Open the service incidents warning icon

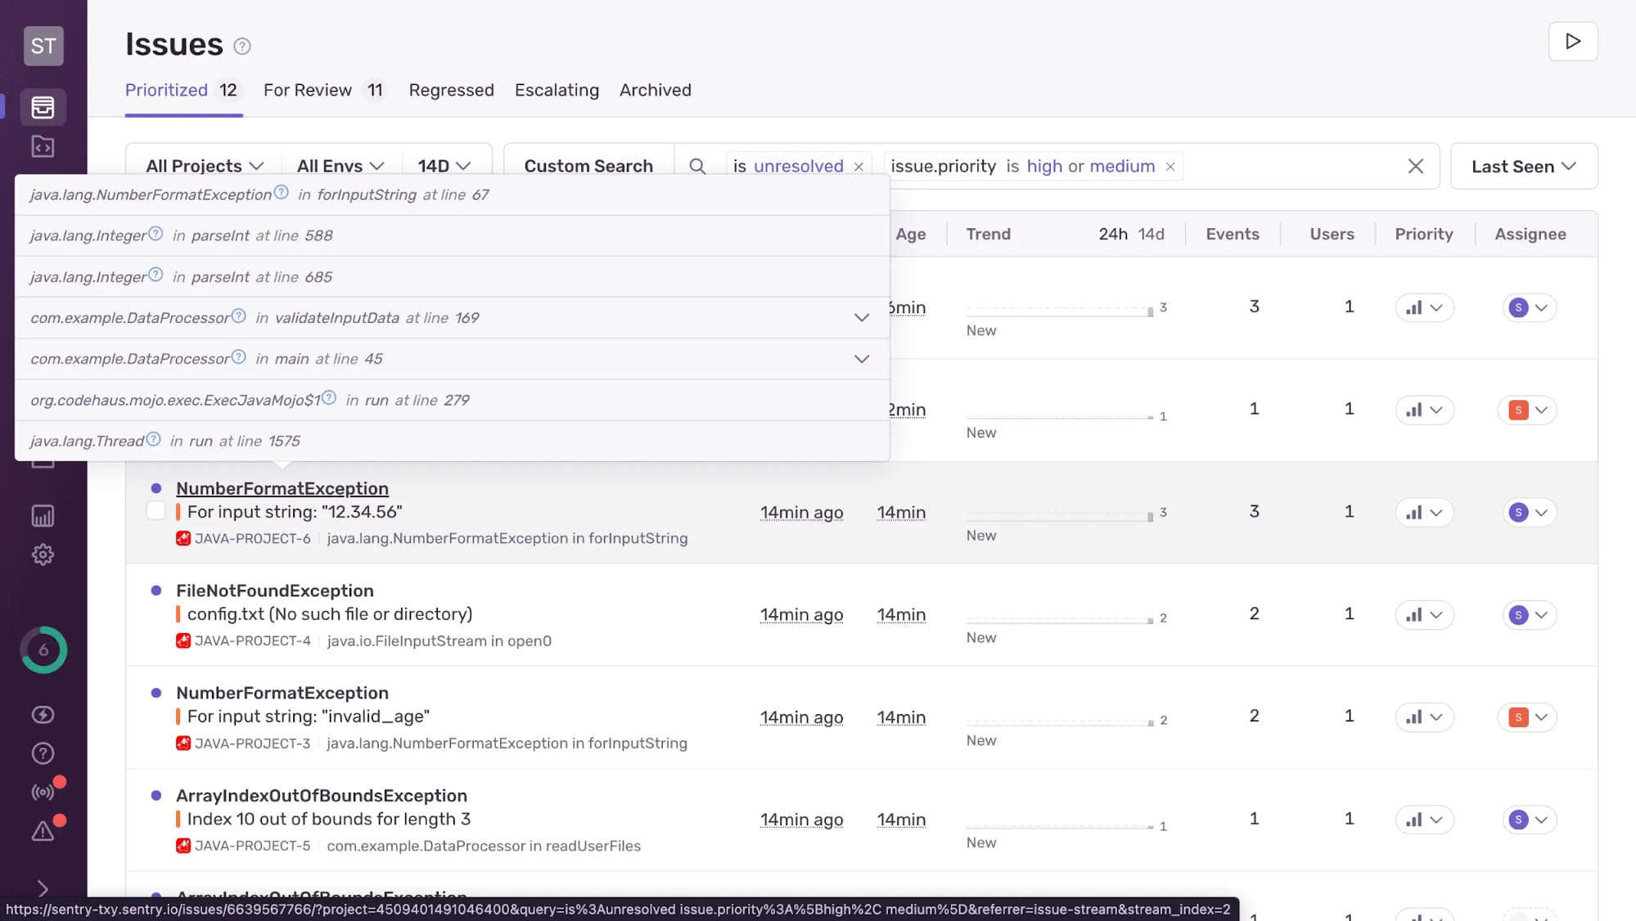(x=43, y=832)
